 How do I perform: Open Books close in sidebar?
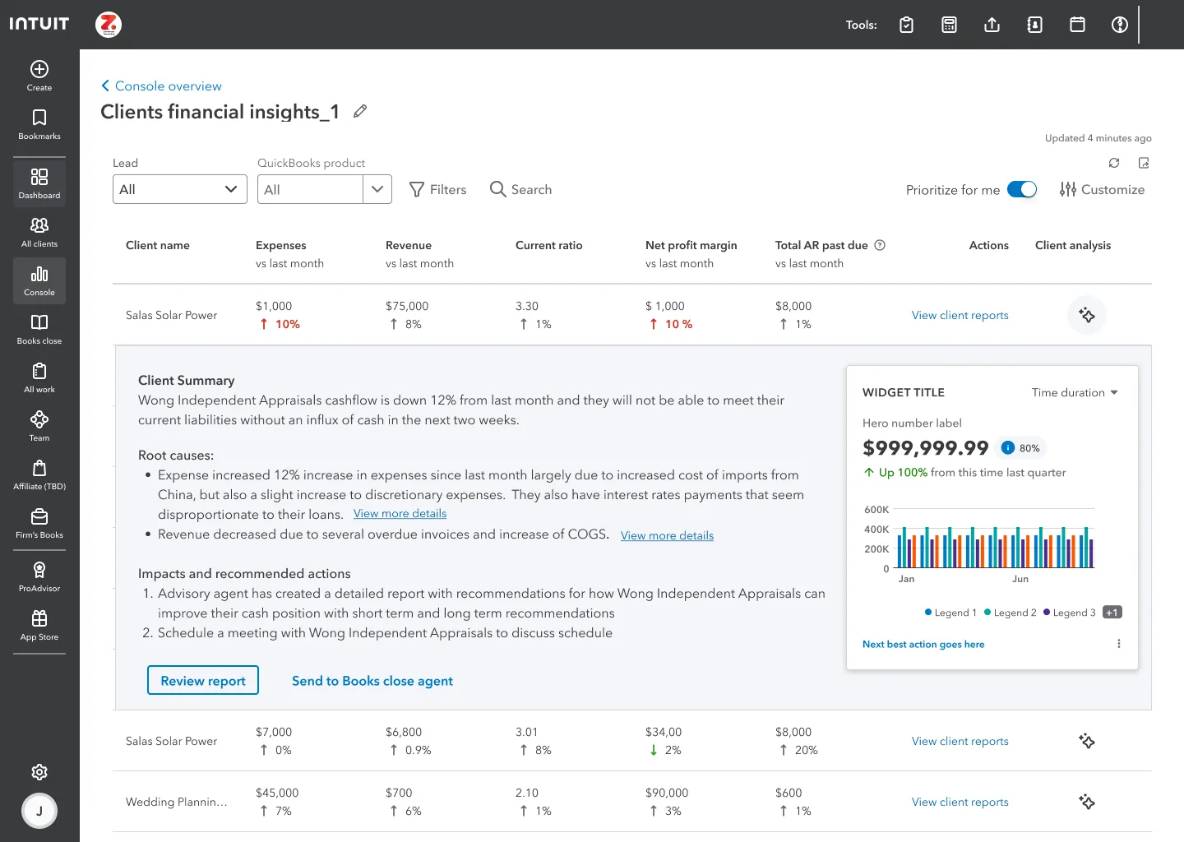[39, 329]
